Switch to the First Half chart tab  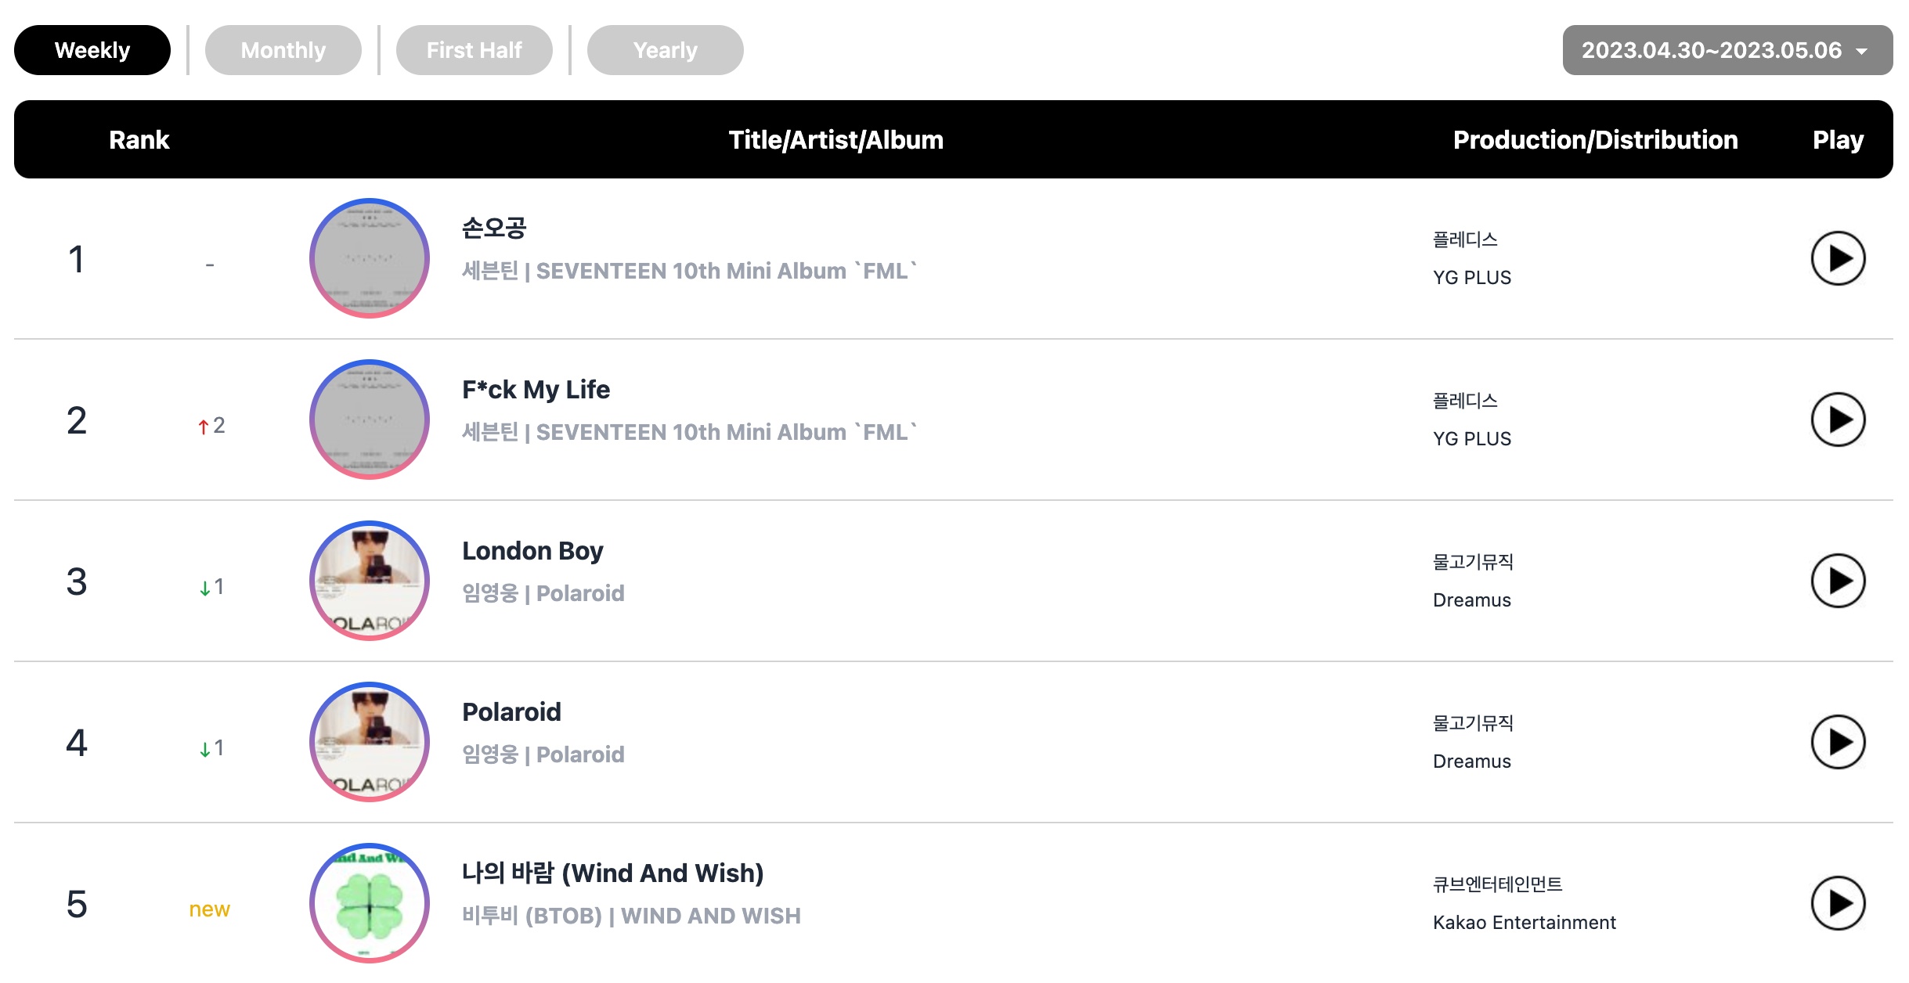click(x=475, y=50)
